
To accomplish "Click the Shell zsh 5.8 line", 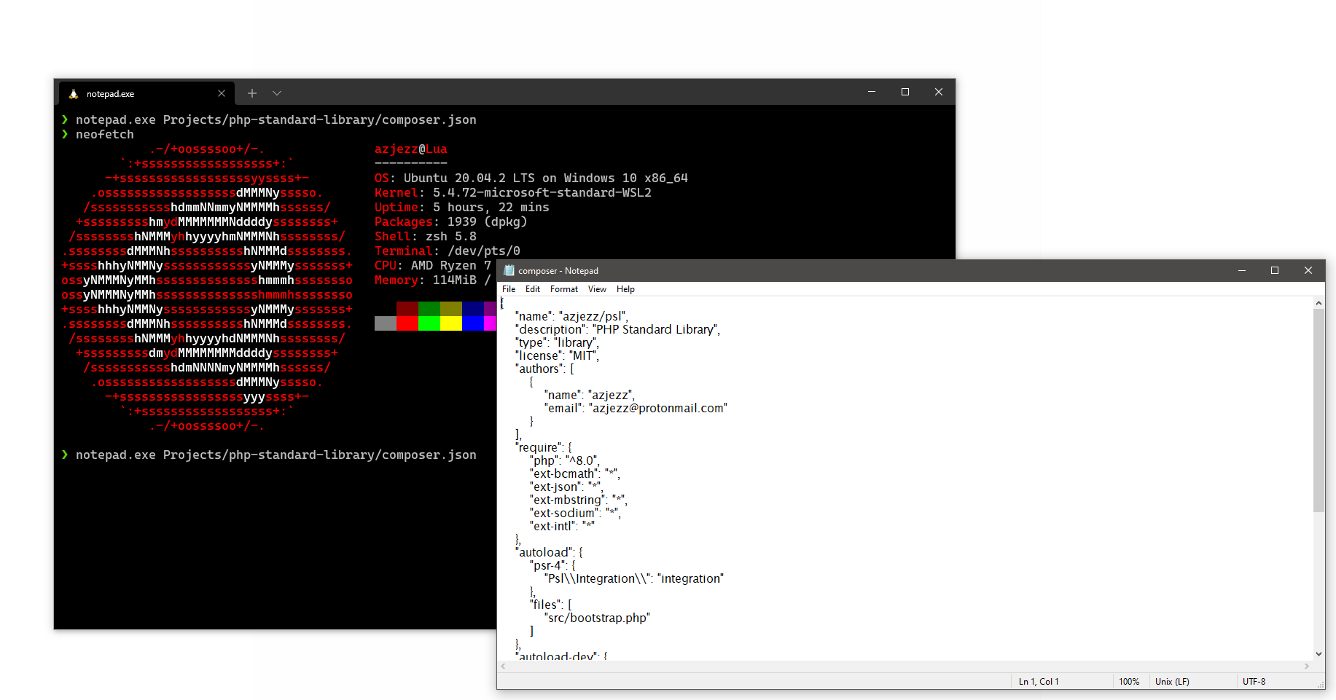I will click(426, 236).
